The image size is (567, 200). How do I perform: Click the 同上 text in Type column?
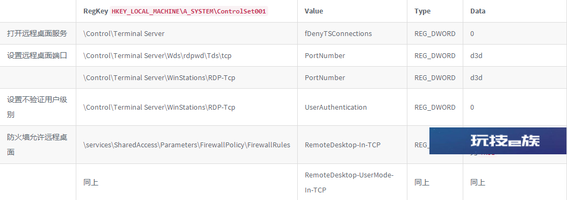[422, 183]
